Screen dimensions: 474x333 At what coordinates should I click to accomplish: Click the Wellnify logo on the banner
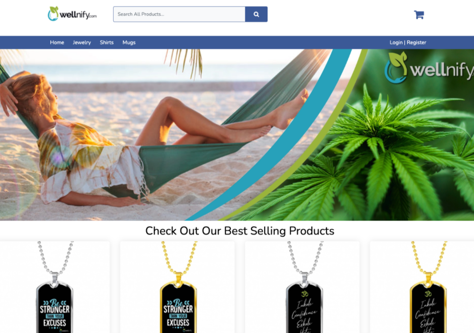pos(429,68)
